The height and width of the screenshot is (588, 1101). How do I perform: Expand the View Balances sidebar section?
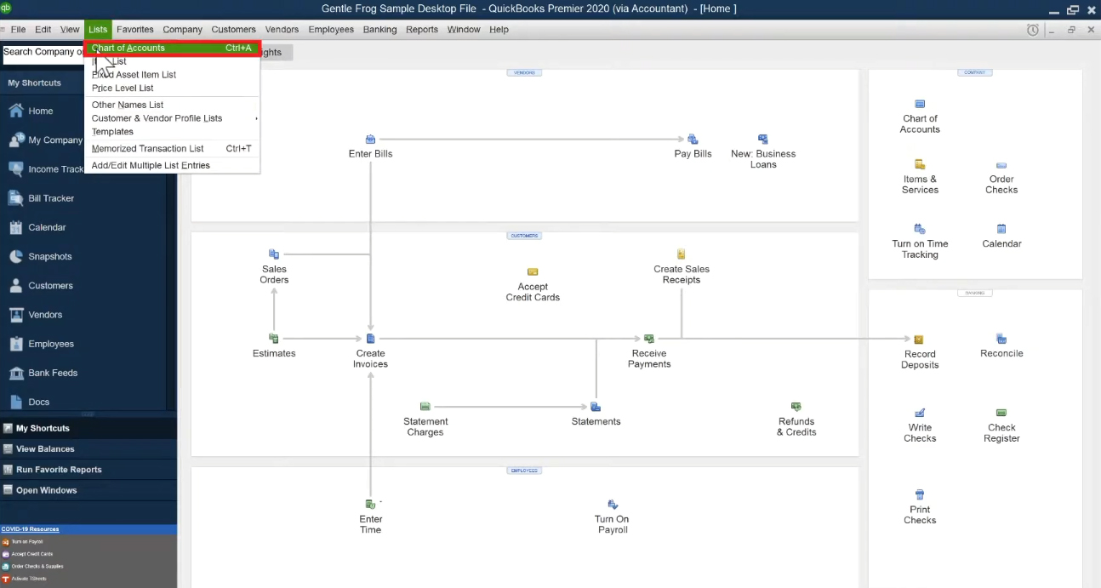tap(45, 449)
